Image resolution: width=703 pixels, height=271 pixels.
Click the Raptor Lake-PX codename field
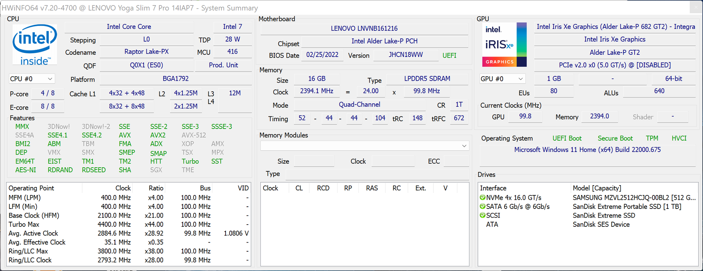pyautogui.click(x=146, y=52)
